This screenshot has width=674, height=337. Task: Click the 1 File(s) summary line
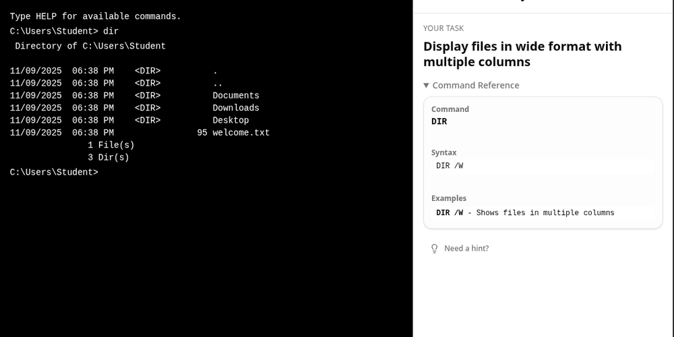[x=111, y=145]
